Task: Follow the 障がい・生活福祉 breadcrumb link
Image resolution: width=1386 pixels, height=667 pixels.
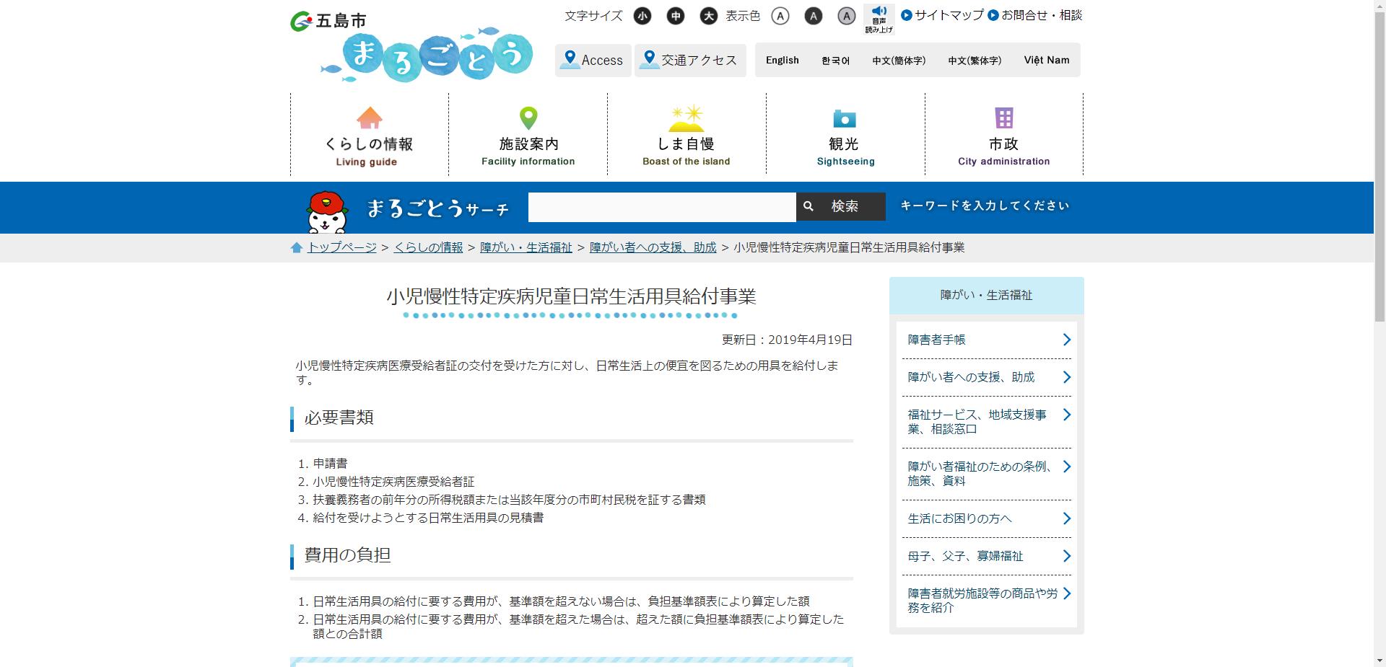Action: [526, 247]
